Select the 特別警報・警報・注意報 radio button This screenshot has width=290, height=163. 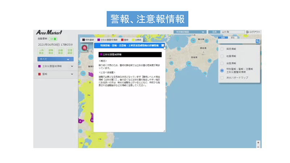[x=222, y=71]
